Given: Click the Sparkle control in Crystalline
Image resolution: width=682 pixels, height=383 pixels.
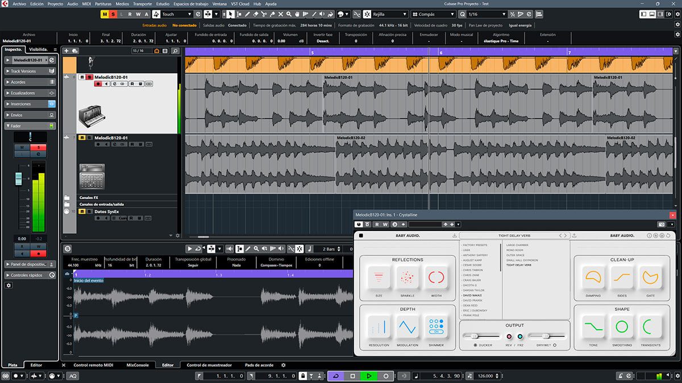Looking at the screenshot, I should point(406,278).
